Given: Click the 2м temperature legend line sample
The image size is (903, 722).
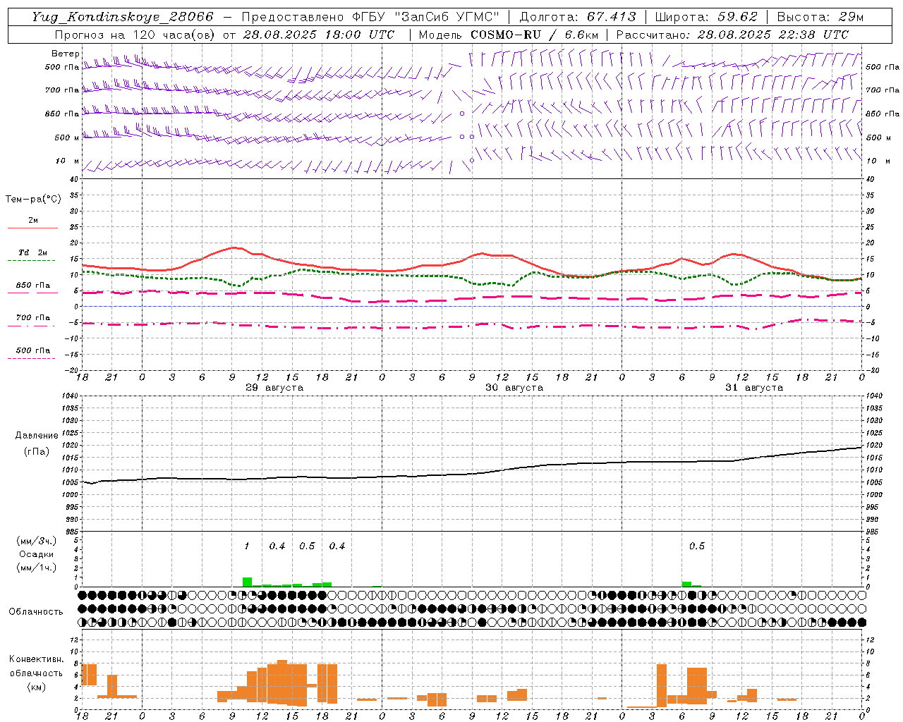Looking at the screenshot, I should click(x=32, y=228).
